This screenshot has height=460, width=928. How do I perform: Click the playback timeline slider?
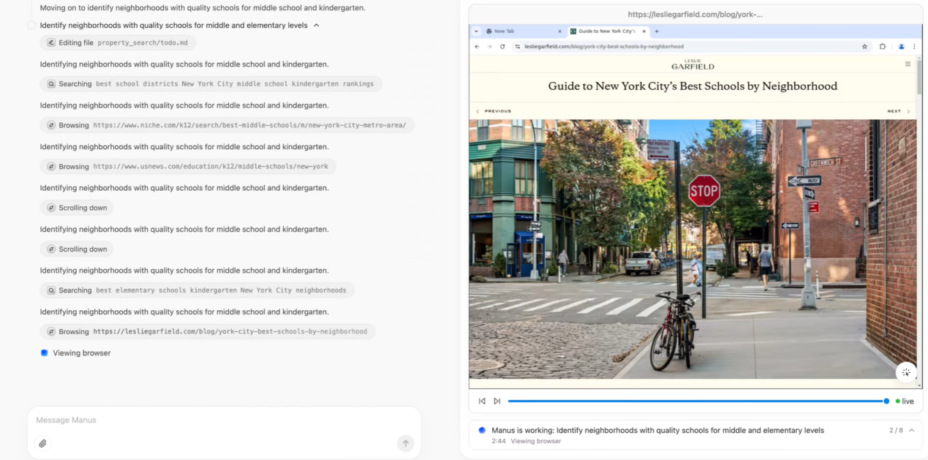(695, 401)
